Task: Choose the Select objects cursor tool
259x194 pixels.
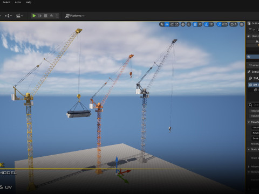Action: tap(162, 24)
